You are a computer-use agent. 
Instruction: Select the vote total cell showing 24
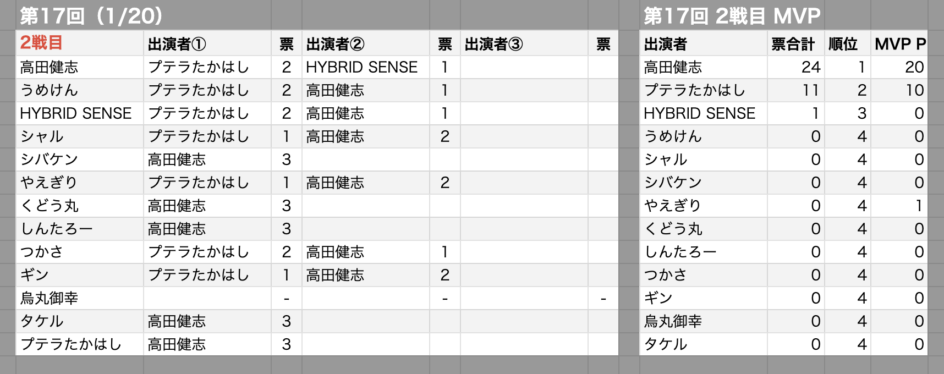[811, 67]
